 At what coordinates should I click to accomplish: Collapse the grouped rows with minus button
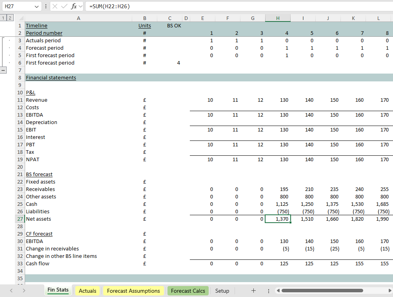(4, 70)
